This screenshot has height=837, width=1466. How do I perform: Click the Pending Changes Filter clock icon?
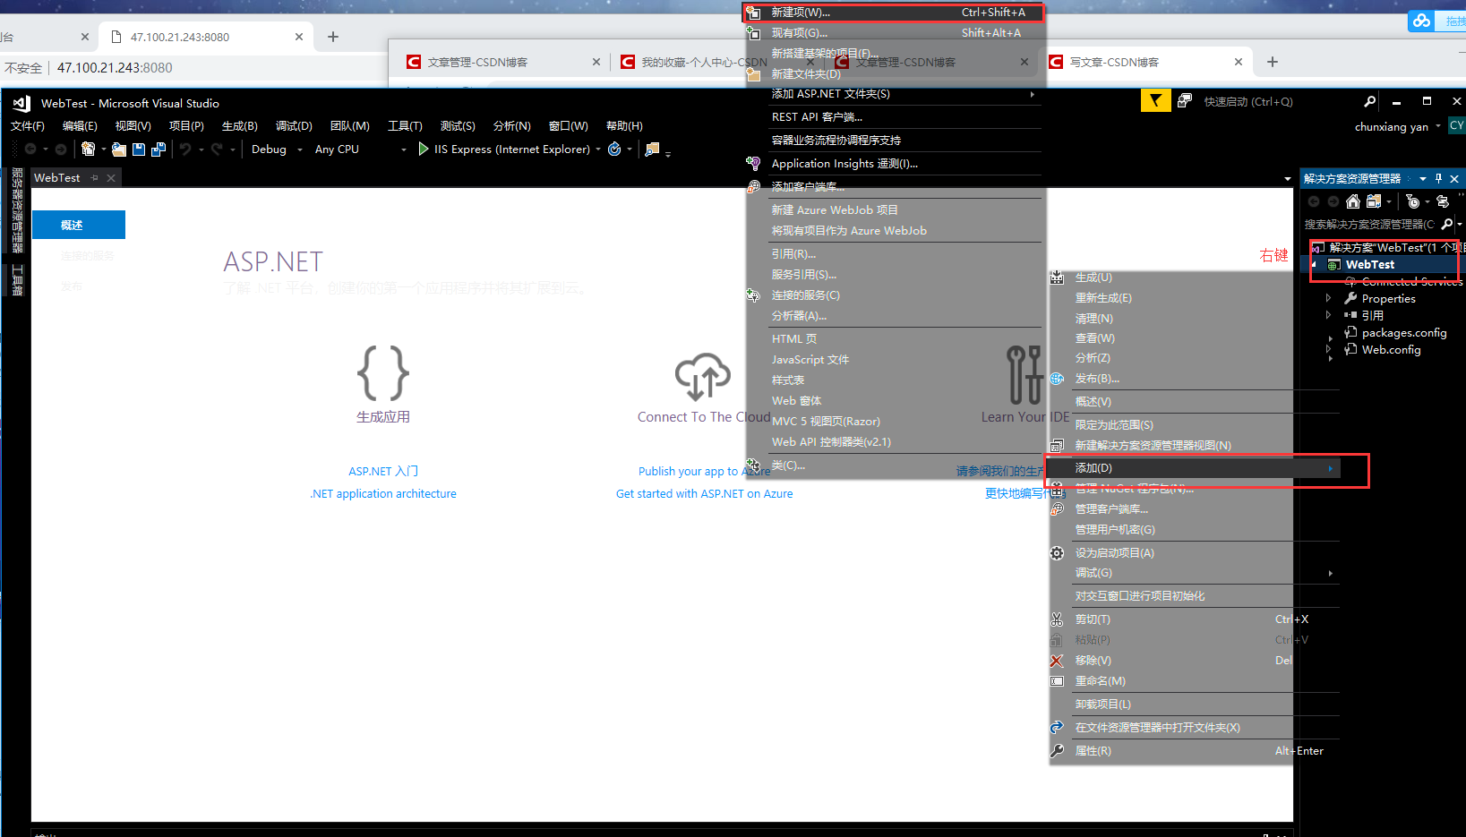[1412, 201]
